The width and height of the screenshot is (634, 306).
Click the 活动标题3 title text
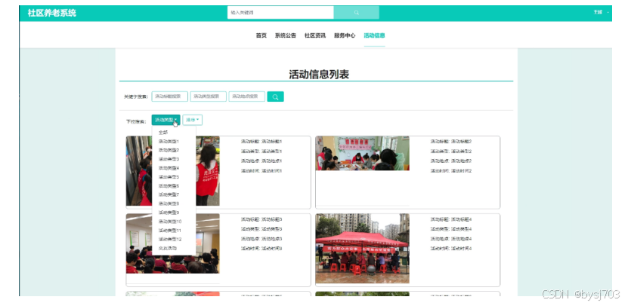click(272, 219)
